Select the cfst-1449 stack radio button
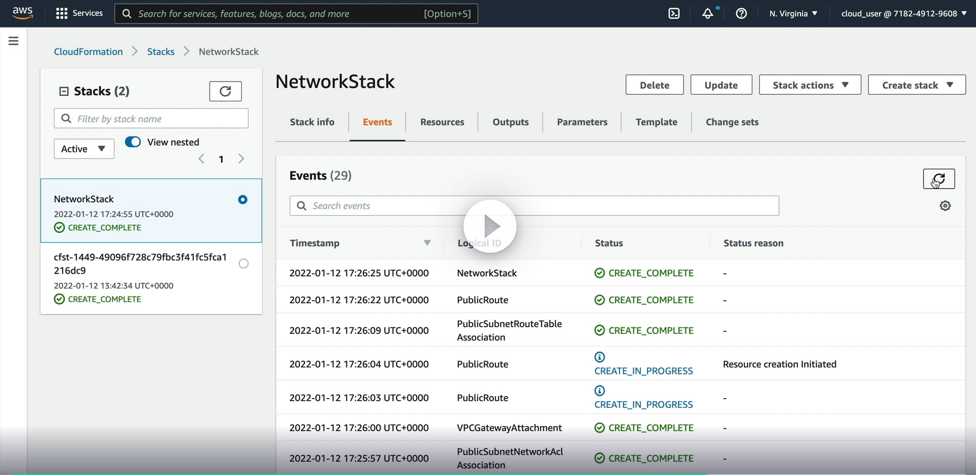The width and height of the screenshot is (976, 475). click(x=243, y=263)
